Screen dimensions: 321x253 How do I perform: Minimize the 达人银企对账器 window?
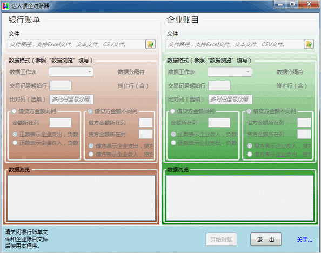[x=280, y=4]
